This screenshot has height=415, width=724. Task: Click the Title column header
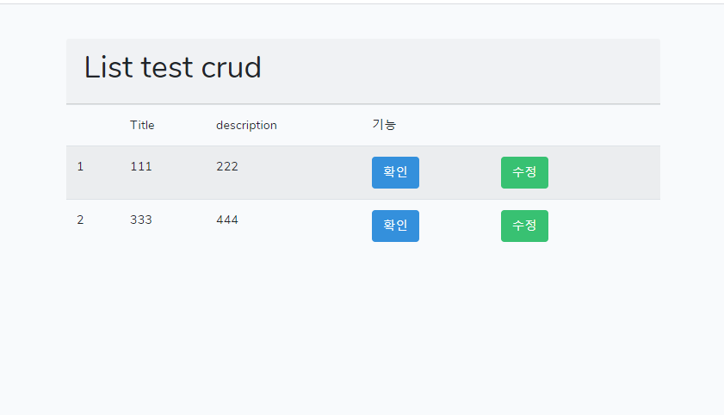pyautogui.click(x=142, y=125)
